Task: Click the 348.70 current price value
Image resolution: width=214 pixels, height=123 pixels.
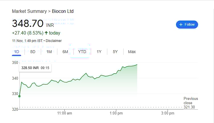Action: coord(28,23)
